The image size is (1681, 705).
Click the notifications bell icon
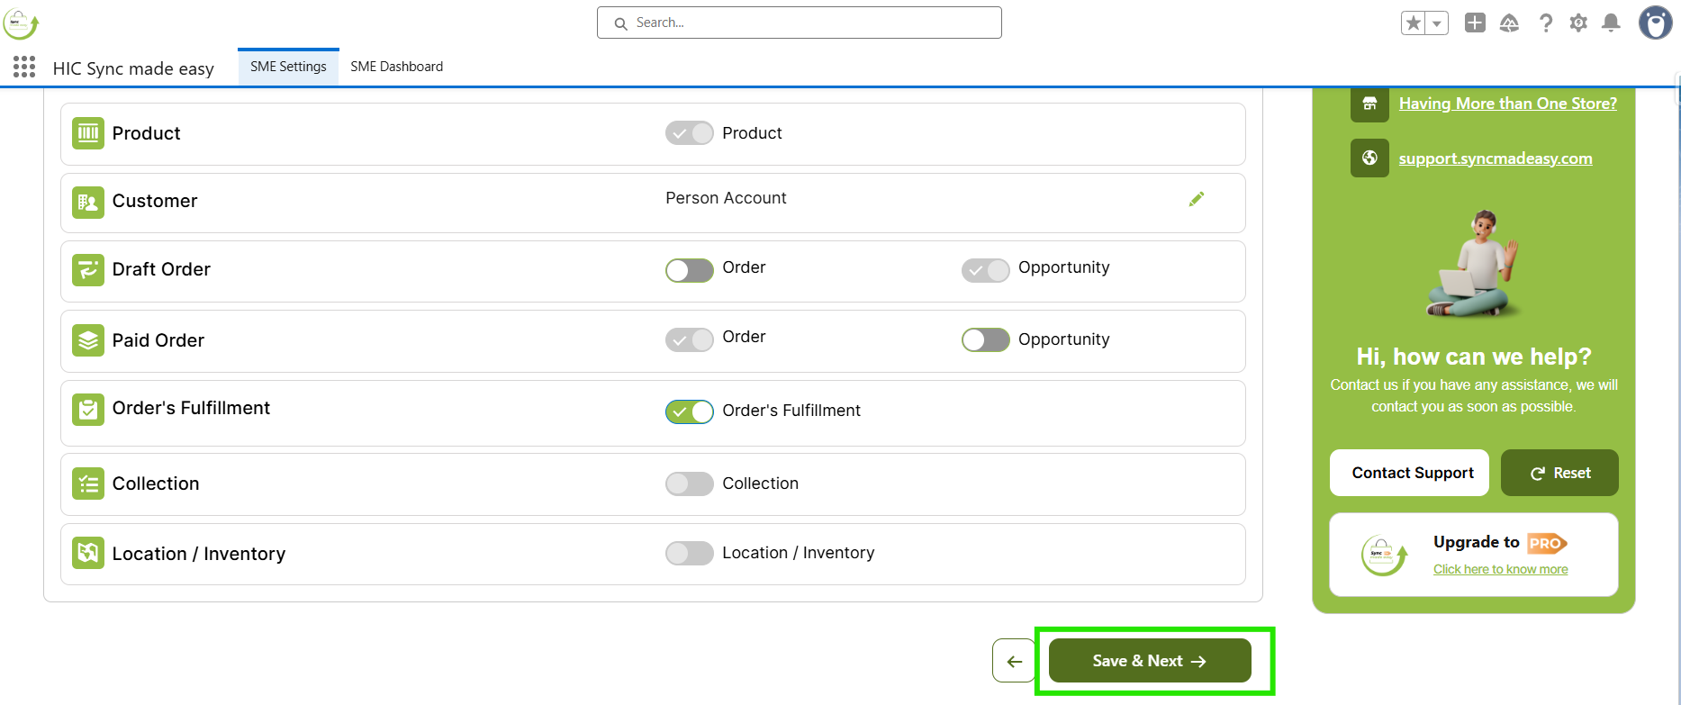point(1611,23)
